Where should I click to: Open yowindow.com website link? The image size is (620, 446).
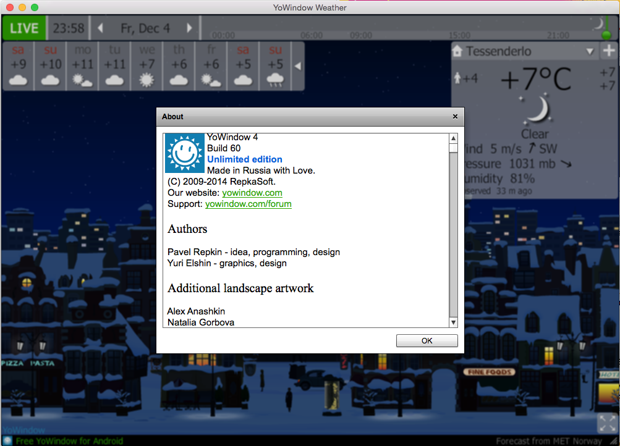[252, 193]
